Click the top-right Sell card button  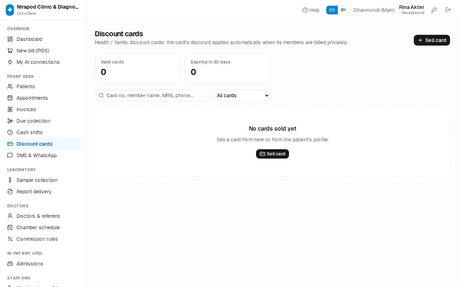click(x=432, y=40)
